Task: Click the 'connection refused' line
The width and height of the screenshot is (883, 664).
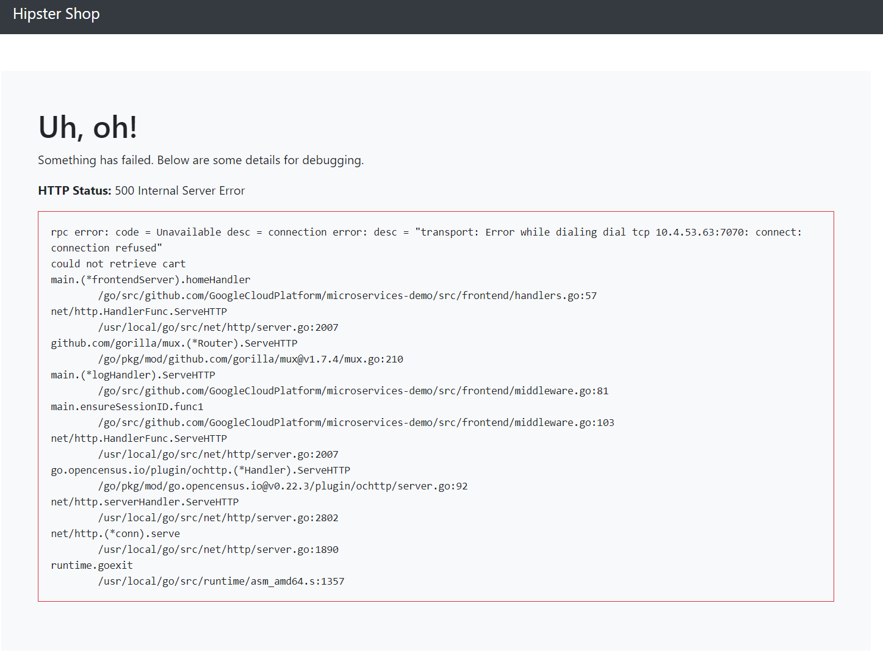Action: [x=107, y=248]
